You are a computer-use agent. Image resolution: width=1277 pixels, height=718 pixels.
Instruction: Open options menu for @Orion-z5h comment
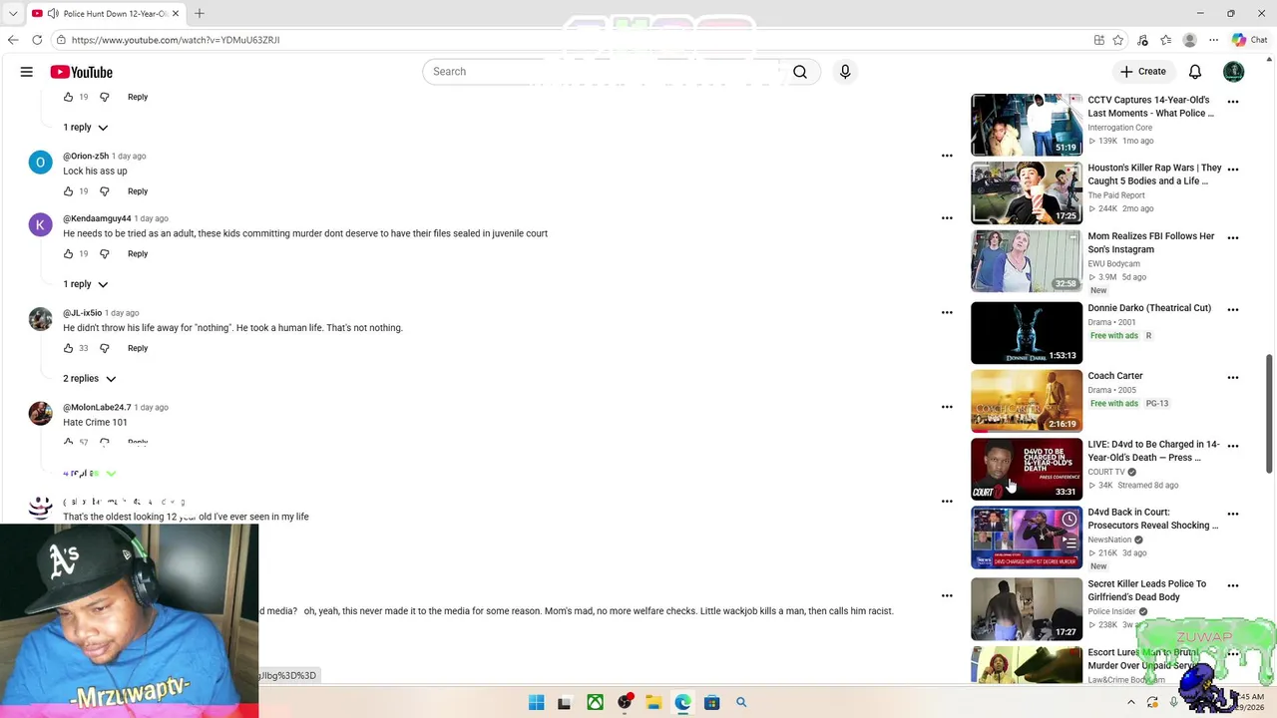tap(947, 156)
